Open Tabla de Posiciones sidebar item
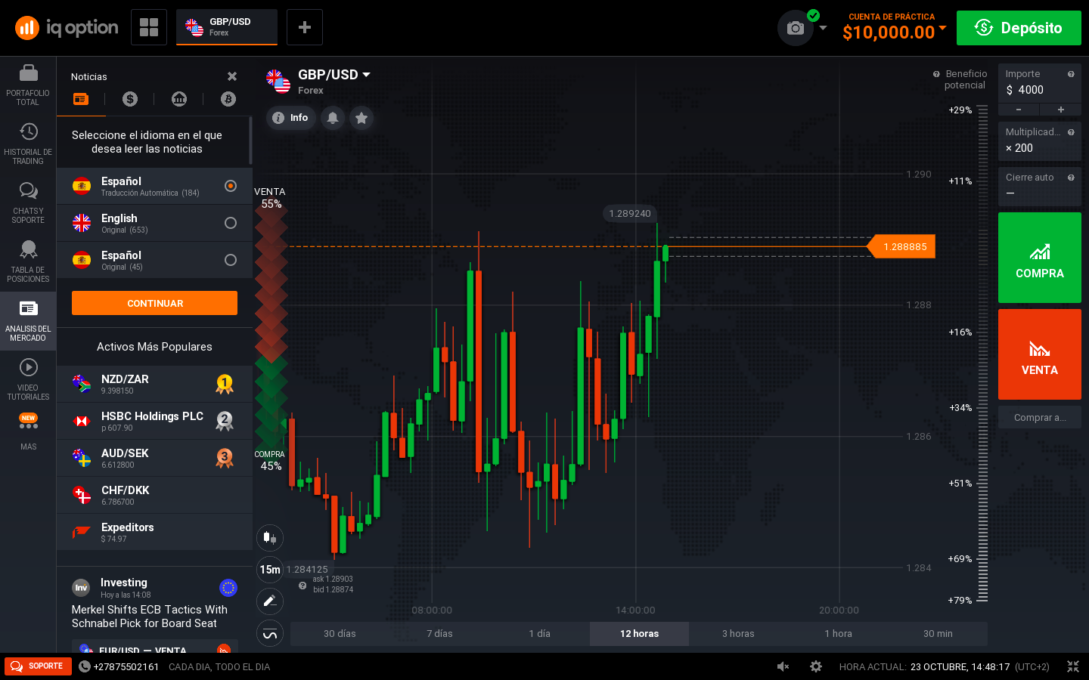1089x680 pixels. point(28,262)
